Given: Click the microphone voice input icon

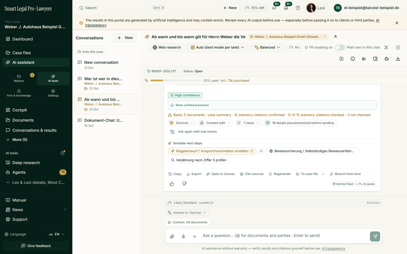Looking at the screenshot, I should click(183, 236).
